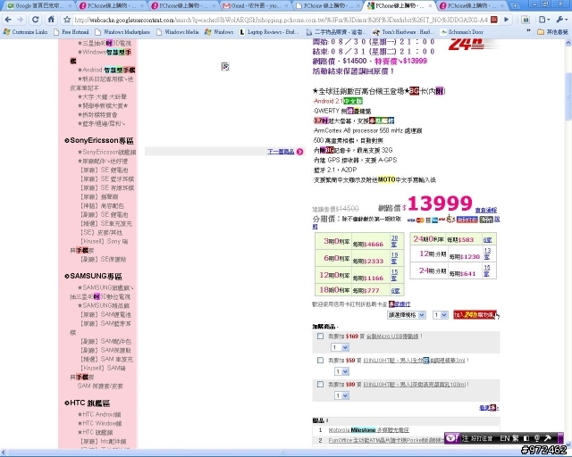Switch to the last PChome tab
Image resolution: width=572 pixels, height=457 pixels.
[x=472, y=6]
